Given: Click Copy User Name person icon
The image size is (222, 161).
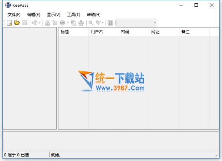Looking at the screenshot, I should click(47, 23).
